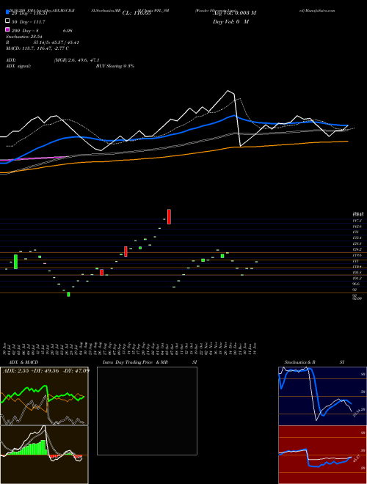Click the blue stochastics line in navy panel
Screen dimensions: 367x484
pyautogui.click(x=316, y=392)
